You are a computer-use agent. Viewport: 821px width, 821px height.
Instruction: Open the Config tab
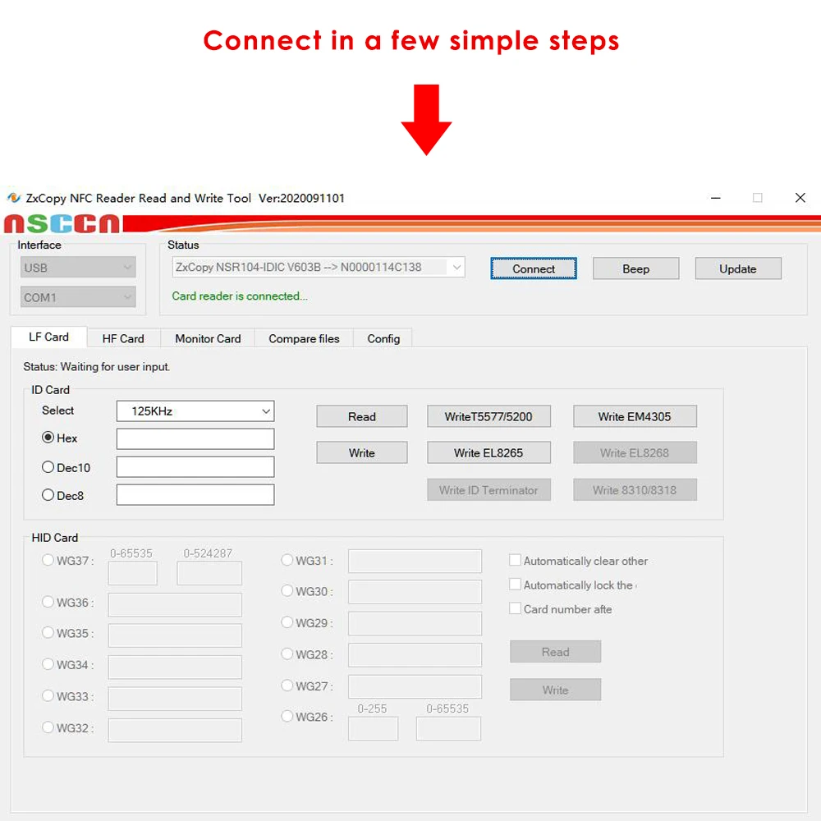383,339
